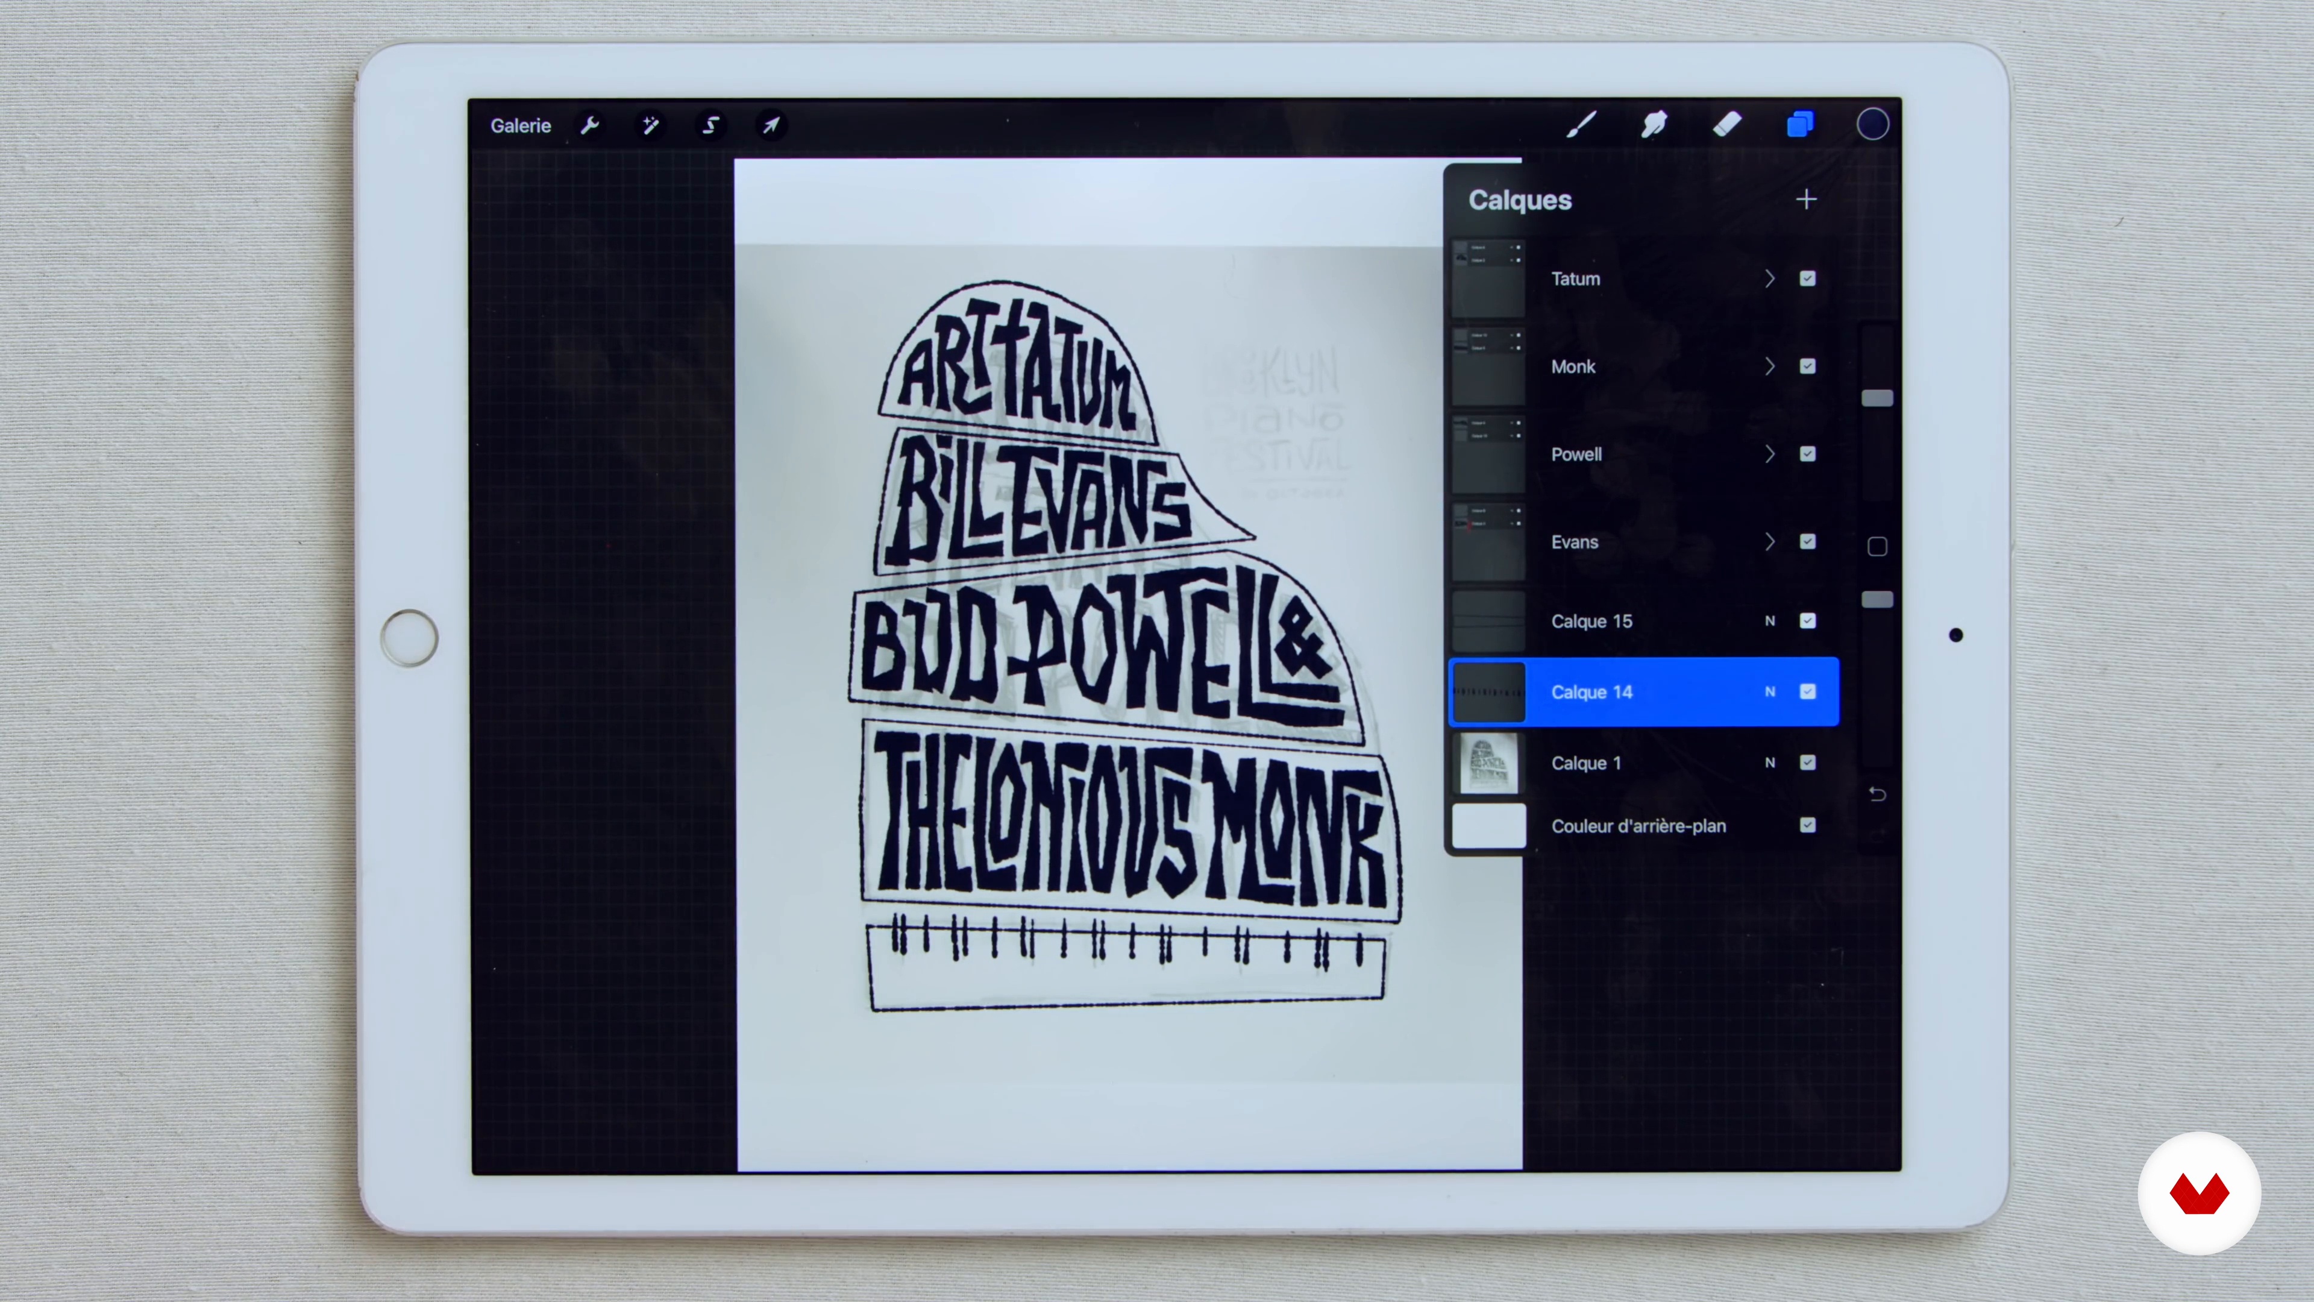
Task: Hide the Powell group
Action: pyautogui.click(x=1807, y=454)
